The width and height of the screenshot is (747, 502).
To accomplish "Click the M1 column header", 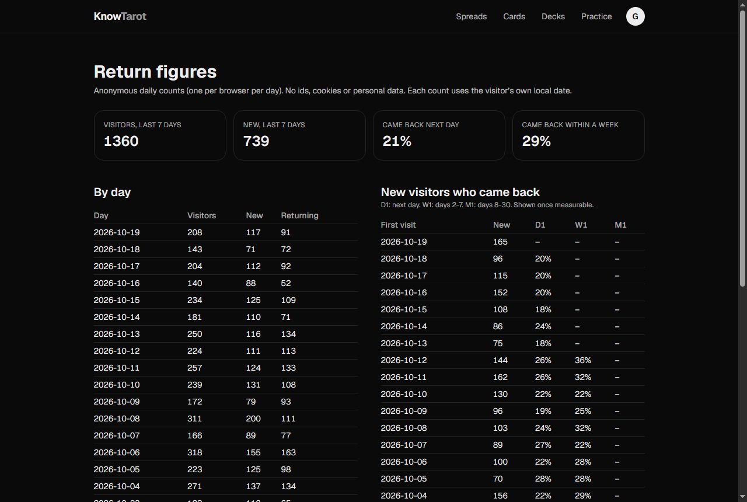I will (x=620, y=225).
